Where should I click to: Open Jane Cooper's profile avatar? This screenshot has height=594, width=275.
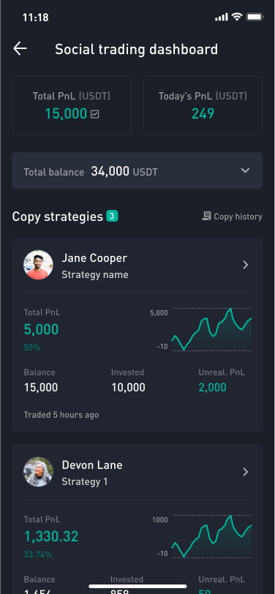click(x=38, y=265)
